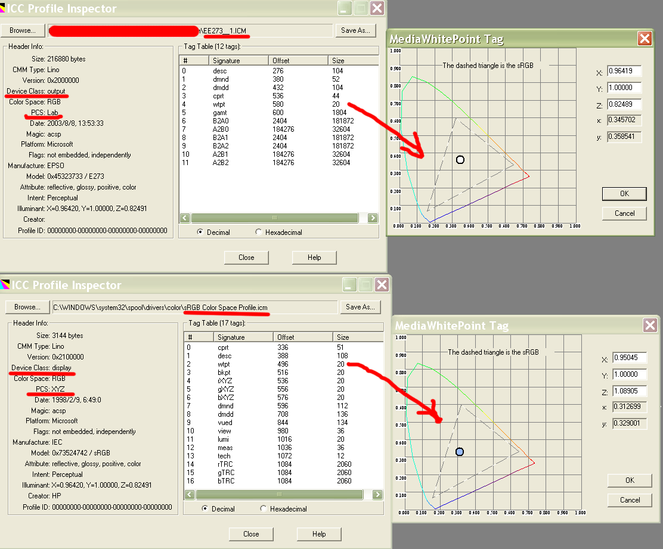Click the lower ICC Profile Inspector title icon
Image resolution: width=663 pixels, height=549 pixels.
pyautogui.click(x=5, y=284)
